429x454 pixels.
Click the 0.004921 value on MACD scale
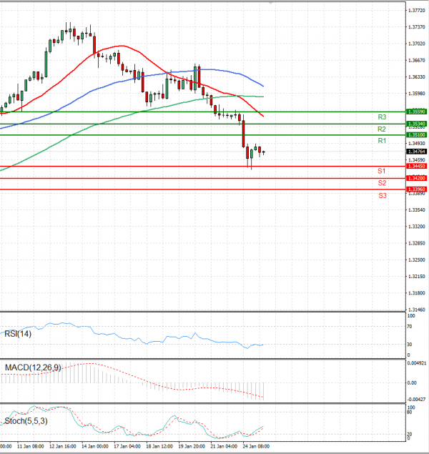417,363
